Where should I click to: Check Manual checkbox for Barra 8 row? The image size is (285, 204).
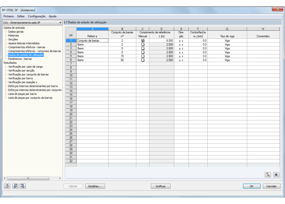(x=143, y=52)
